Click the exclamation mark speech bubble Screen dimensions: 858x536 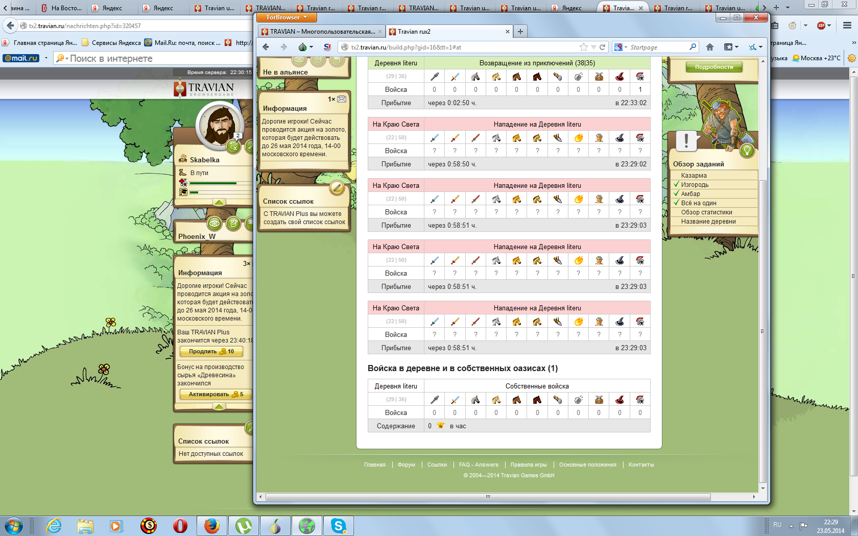[686, 141]
